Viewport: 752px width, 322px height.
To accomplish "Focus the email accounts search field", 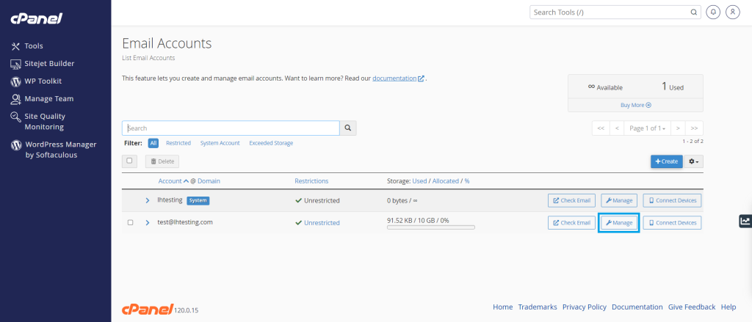I will click(230, 128).
